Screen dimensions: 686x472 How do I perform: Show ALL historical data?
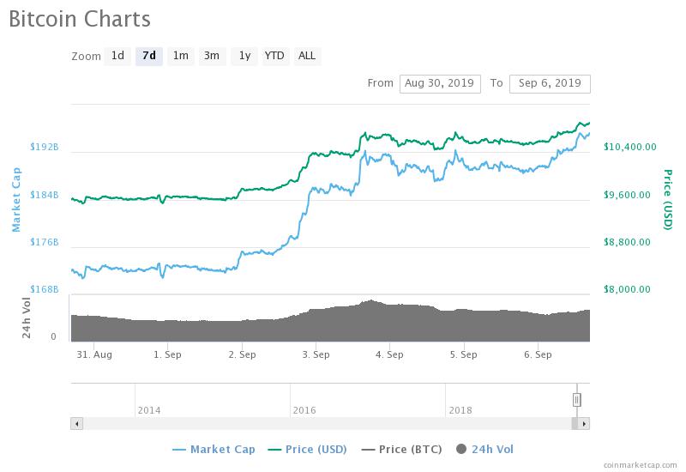click(x=307, y=56)
